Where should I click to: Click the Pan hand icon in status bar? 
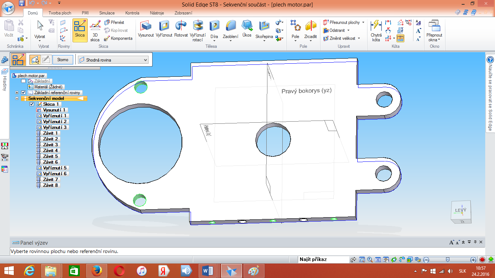coord(386,260)
